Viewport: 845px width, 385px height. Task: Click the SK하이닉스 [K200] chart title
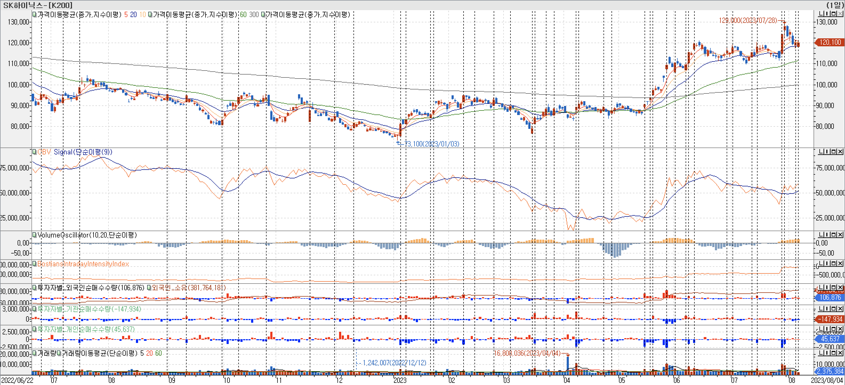(37, 5)
